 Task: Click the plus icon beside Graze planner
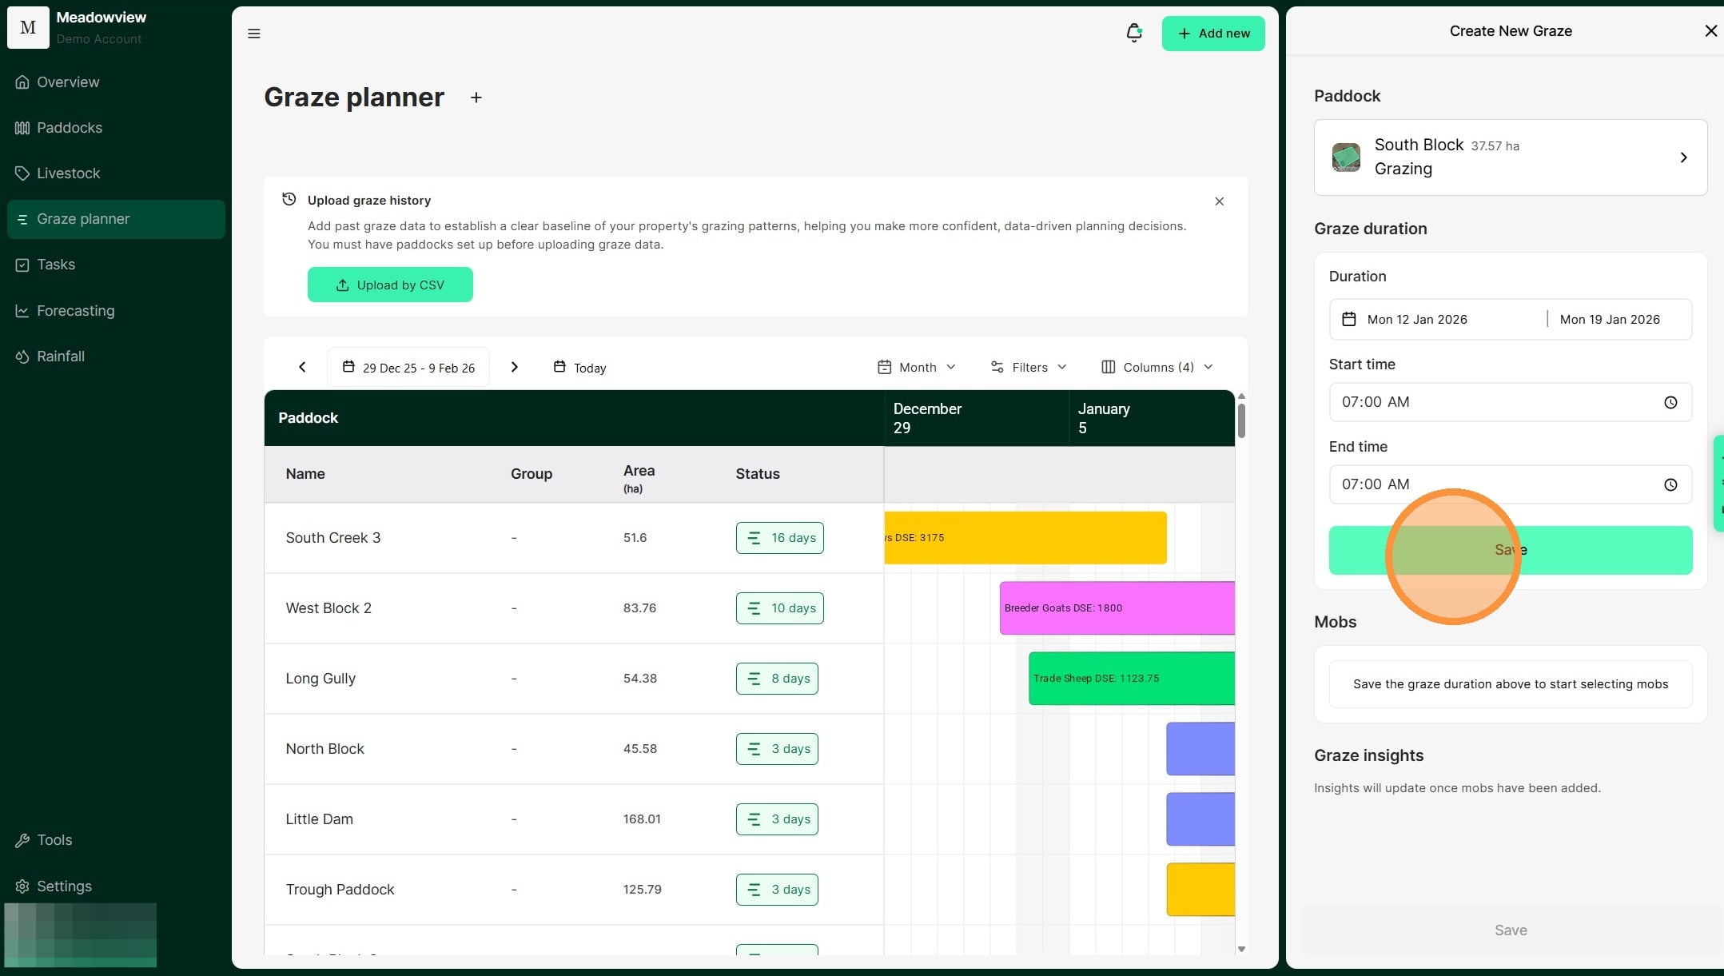pos(476,98)
